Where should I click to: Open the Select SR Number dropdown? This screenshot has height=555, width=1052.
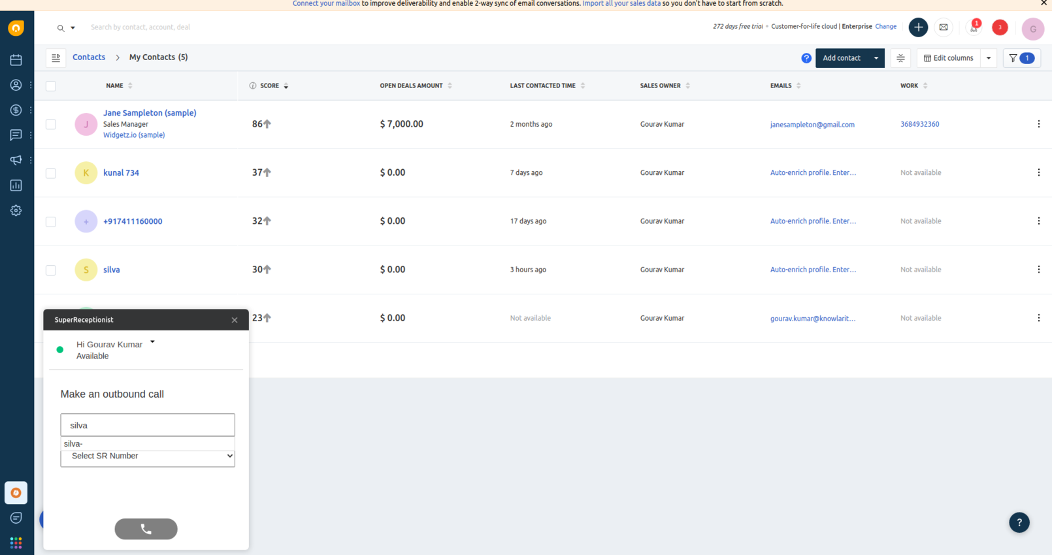pos(148,456)
